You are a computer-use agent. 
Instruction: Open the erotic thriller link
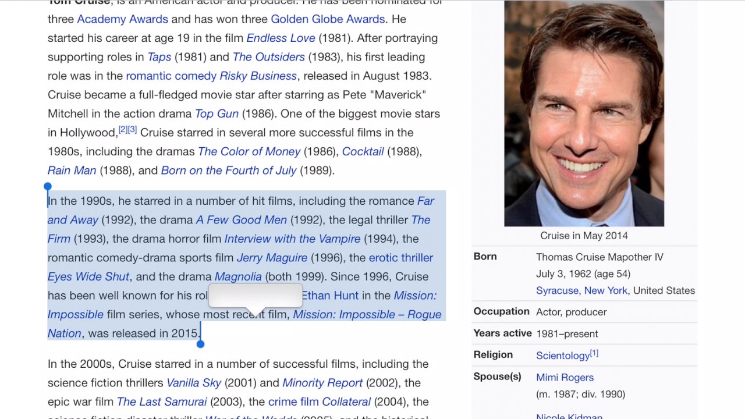coord(401,258)
